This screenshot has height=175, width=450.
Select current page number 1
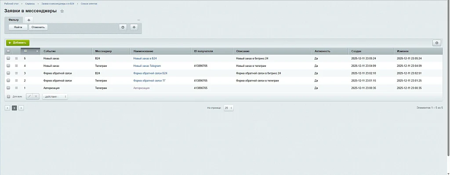coord(15,108)
